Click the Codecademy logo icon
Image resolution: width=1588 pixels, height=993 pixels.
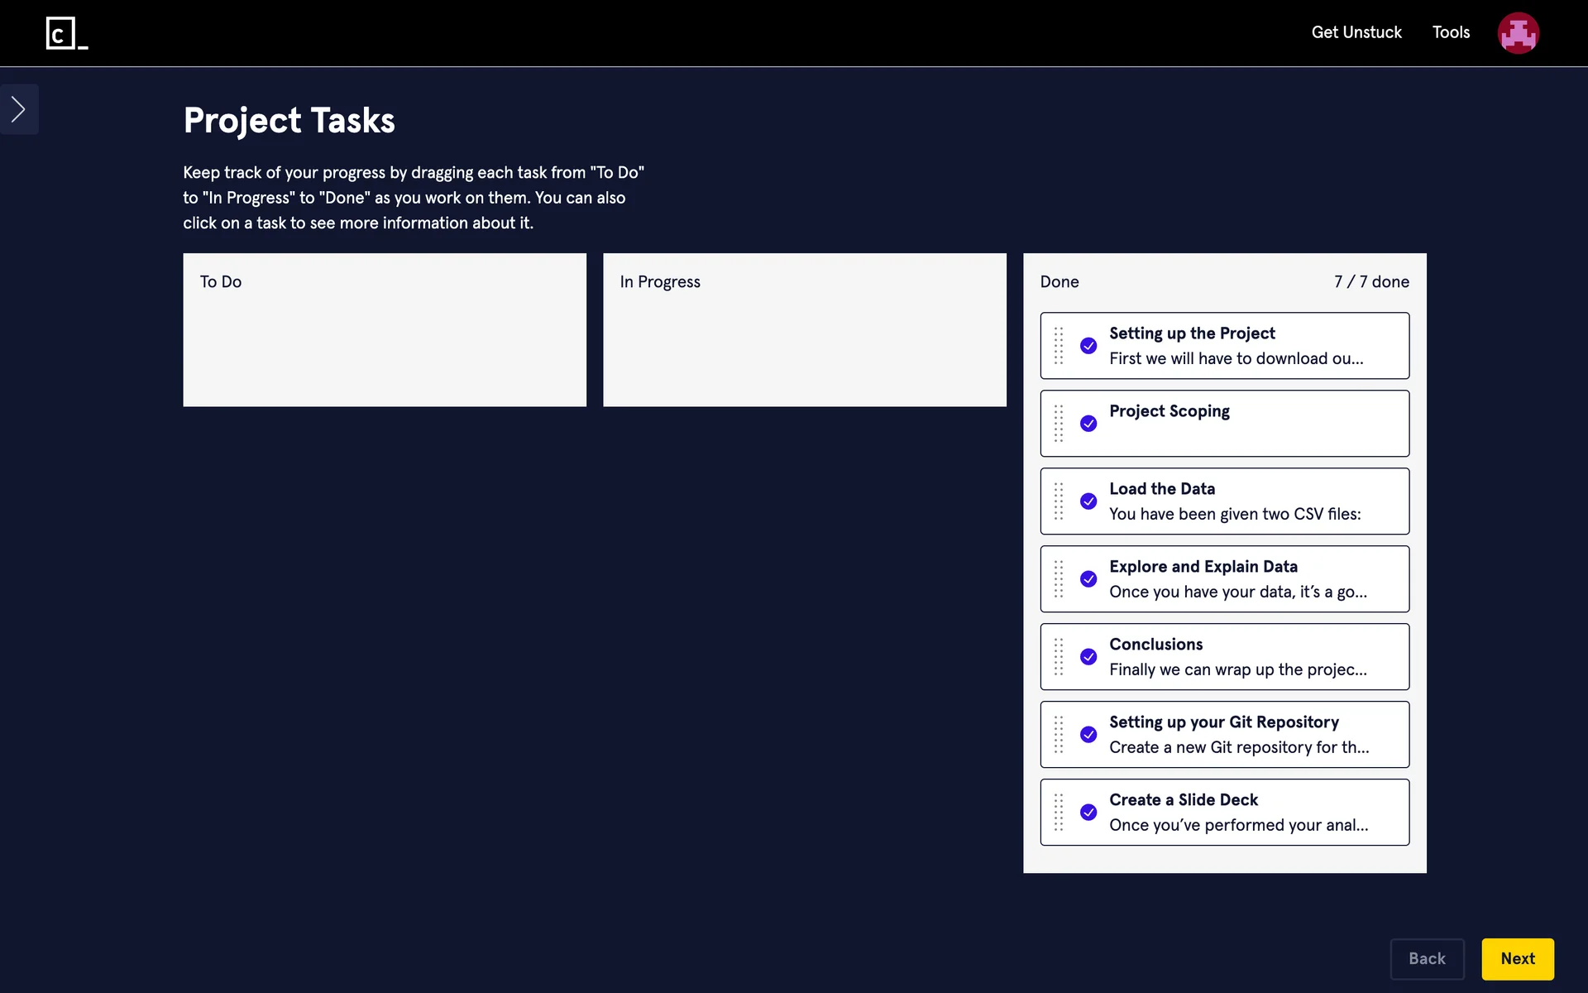(x=66, y=33)
